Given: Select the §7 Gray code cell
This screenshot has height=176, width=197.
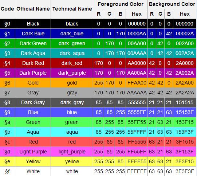Looking at the screenshot, I should [7, 93].
